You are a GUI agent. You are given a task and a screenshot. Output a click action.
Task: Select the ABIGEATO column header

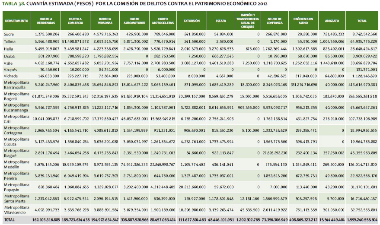point(334,21)
